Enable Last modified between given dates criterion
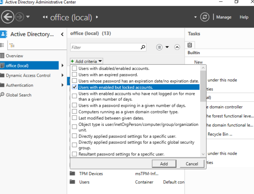Image resolution: width=254 pixels, height=194 pixels. click(75, 118)
